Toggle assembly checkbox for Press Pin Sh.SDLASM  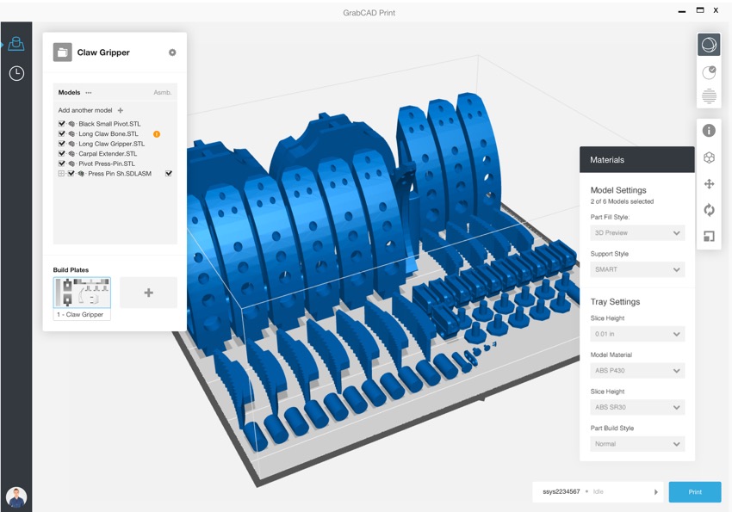click(x=169, y=174)
